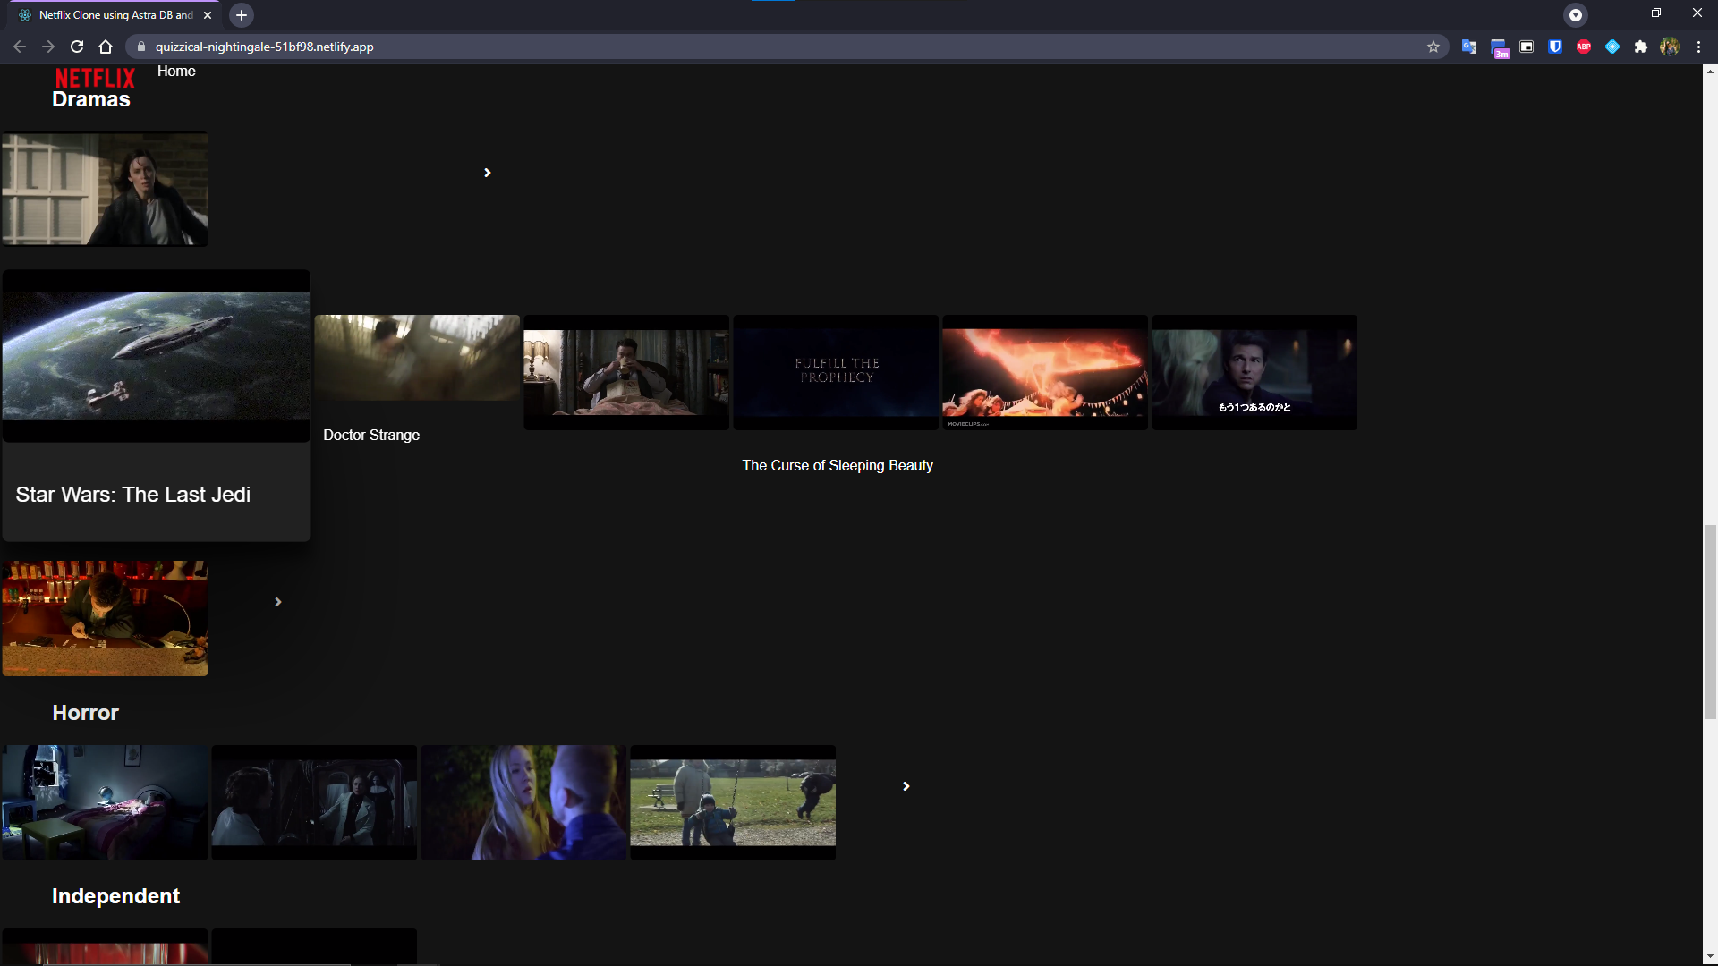Click the address bar URL
The height and width of the screenshot is (966, 1718).
265,47
